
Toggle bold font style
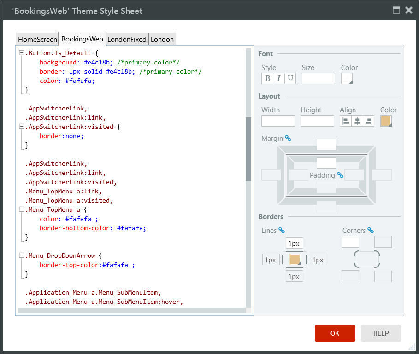click(267, 78)
